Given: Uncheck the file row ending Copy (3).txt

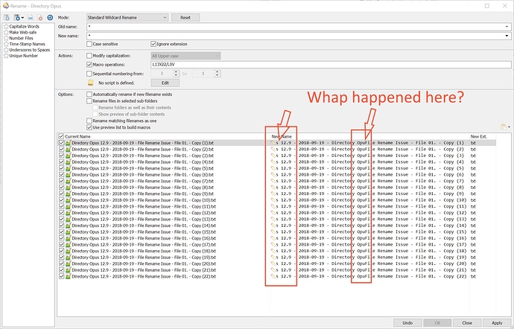Looking at the screenshot, I should [x=61, y=156].
